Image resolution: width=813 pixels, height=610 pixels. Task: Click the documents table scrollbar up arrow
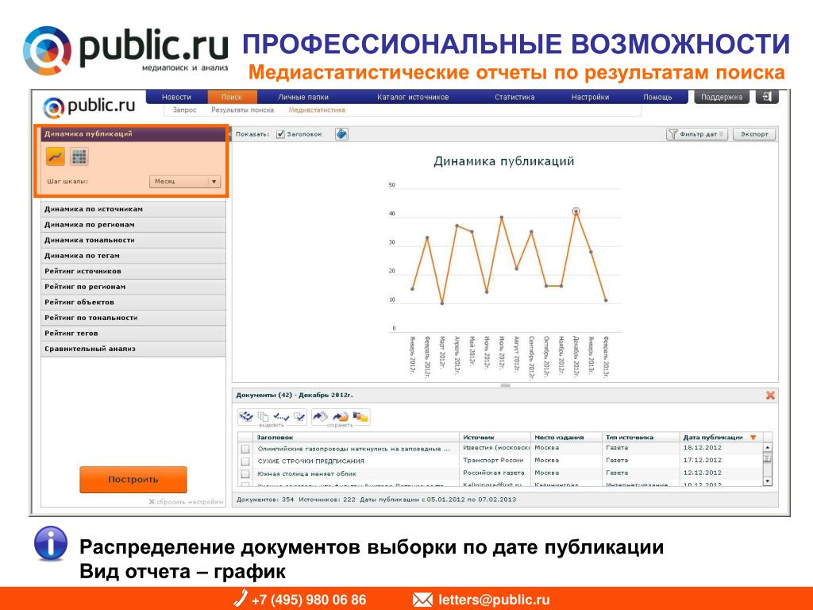(768, 447)
